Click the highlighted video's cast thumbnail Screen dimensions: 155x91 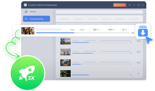point(28,31)
